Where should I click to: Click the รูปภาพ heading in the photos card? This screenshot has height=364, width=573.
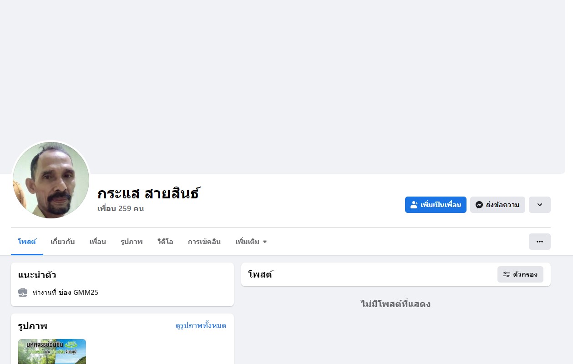coord(33,326)
